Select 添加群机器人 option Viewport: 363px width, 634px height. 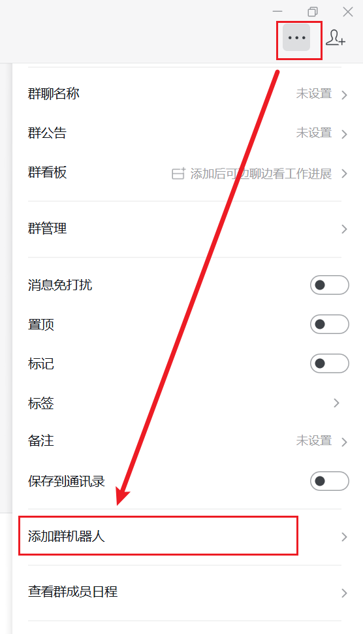[x=185, y=537]
